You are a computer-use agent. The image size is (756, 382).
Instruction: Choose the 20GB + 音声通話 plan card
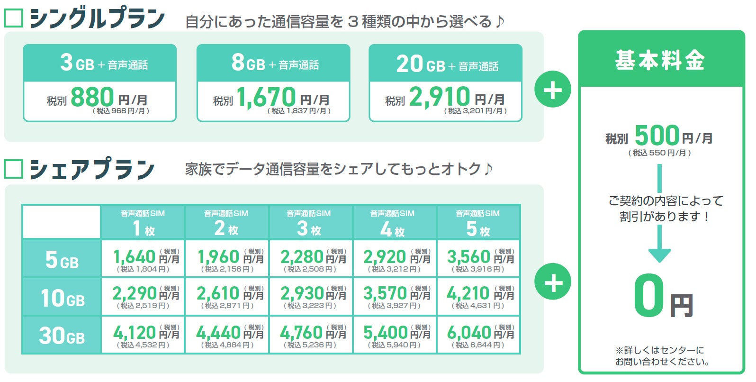(x=445, y=83)
